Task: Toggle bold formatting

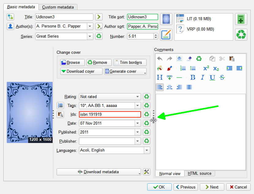Action: (x=193, y=78)
